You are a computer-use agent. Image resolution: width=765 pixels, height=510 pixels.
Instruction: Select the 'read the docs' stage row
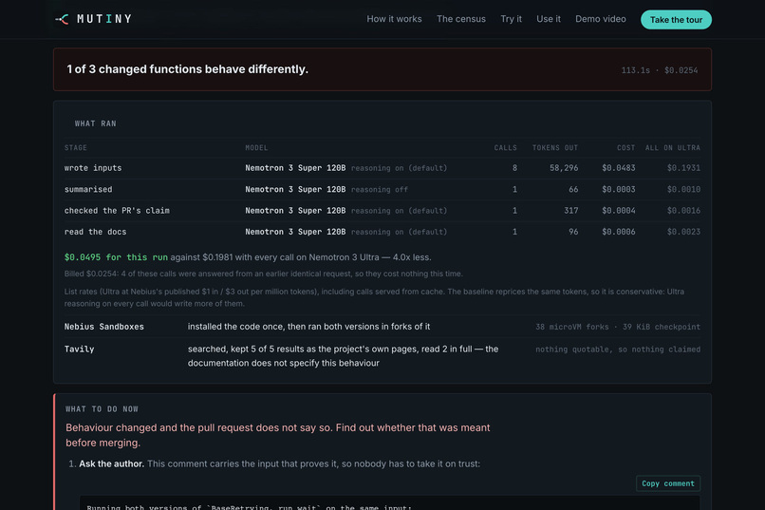tap(382, 232)
